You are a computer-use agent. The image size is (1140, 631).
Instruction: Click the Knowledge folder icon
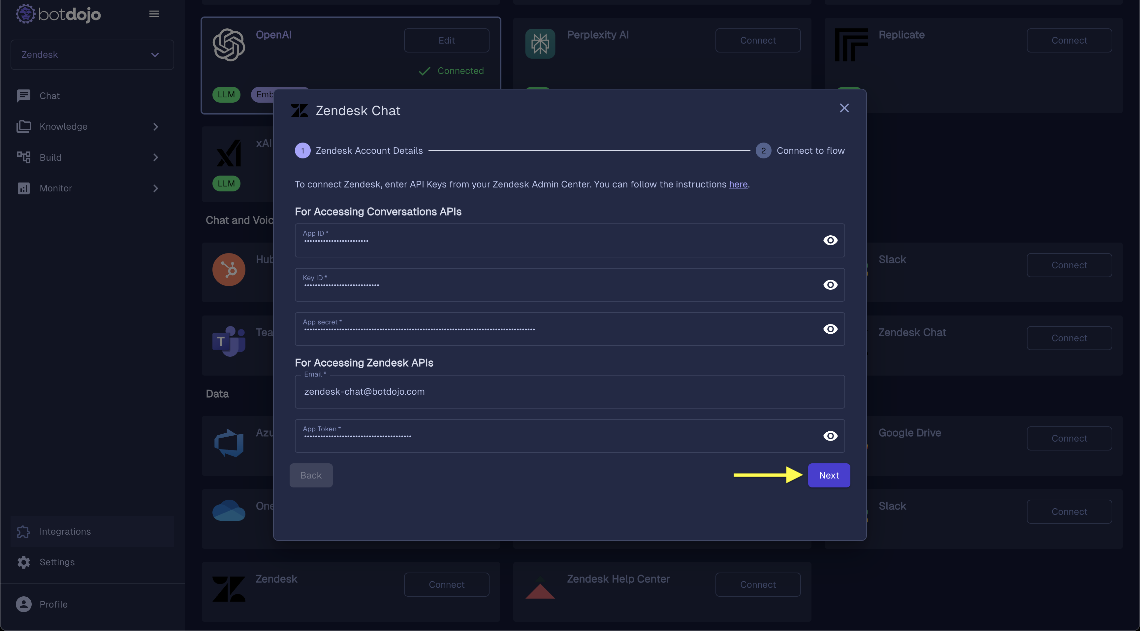23,127
